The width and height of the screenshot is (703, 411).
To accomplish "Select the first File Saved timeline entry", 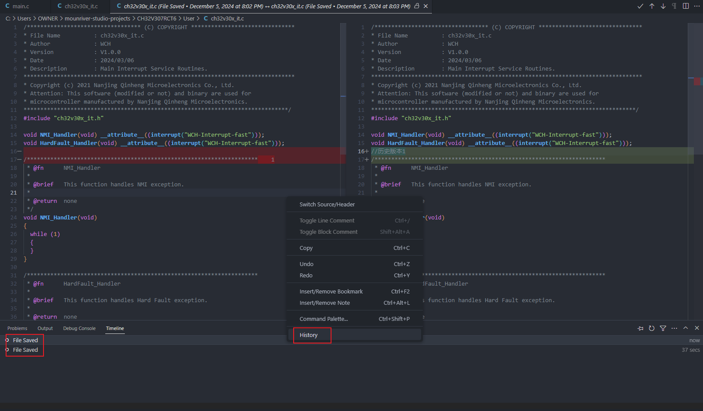I will tap(25, 340).
